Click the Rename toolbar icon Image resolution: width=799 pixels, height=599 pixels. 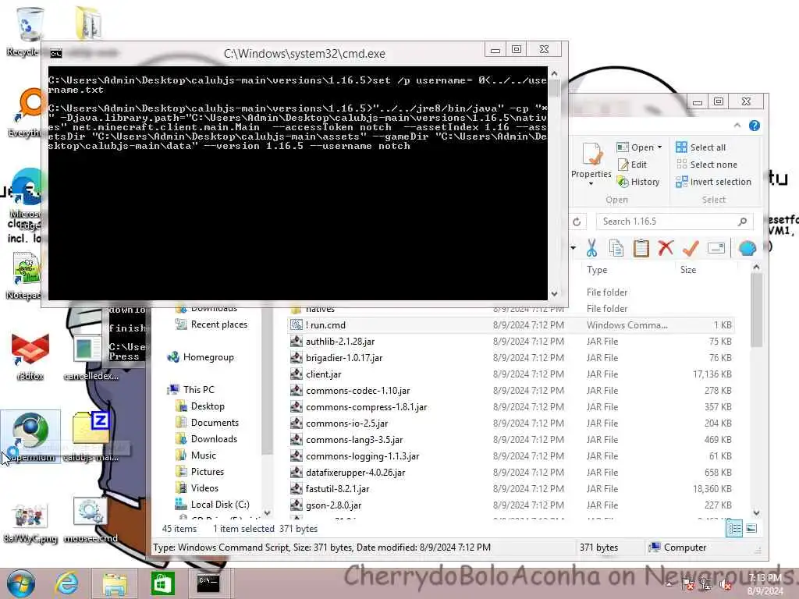tap(716, 248)
